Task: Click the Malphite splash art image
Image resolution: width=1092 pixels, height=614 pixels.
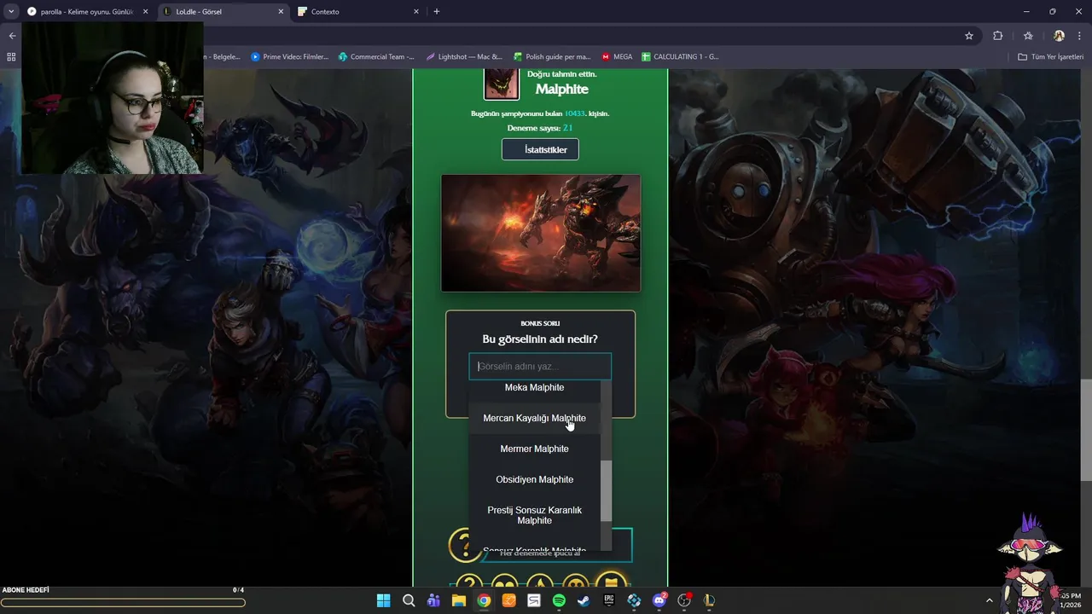Action: pyautogui.click(x=540, y=233)
